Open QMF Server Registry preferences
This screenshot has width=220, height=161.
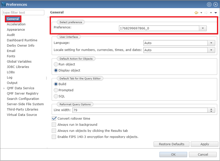23,94
